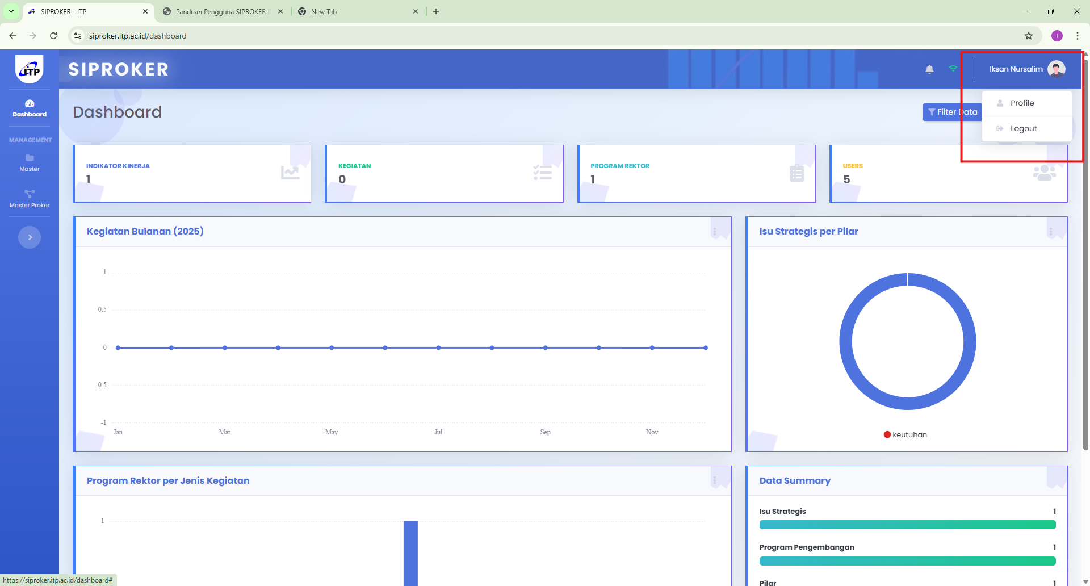Choose Logout from the account menu
Viewport: 1090px width, 586px height.
pos(1024,128)
